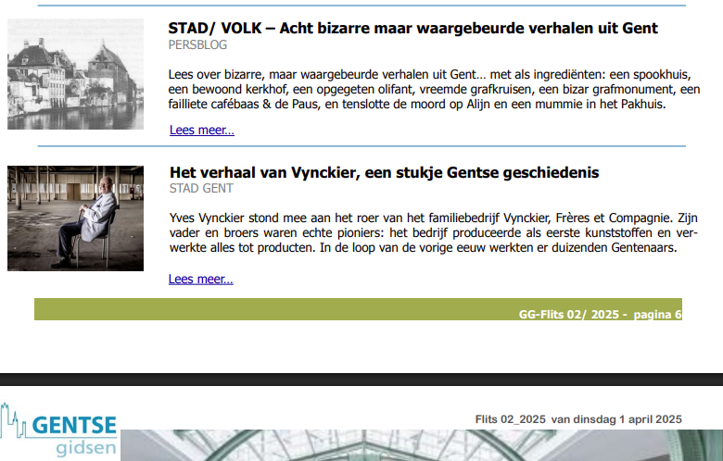The width and height of the screenshot is (723, 461).
Task: Click paragraph starting 'Yves Vynckier stond mee'
Action: (433, 232)
